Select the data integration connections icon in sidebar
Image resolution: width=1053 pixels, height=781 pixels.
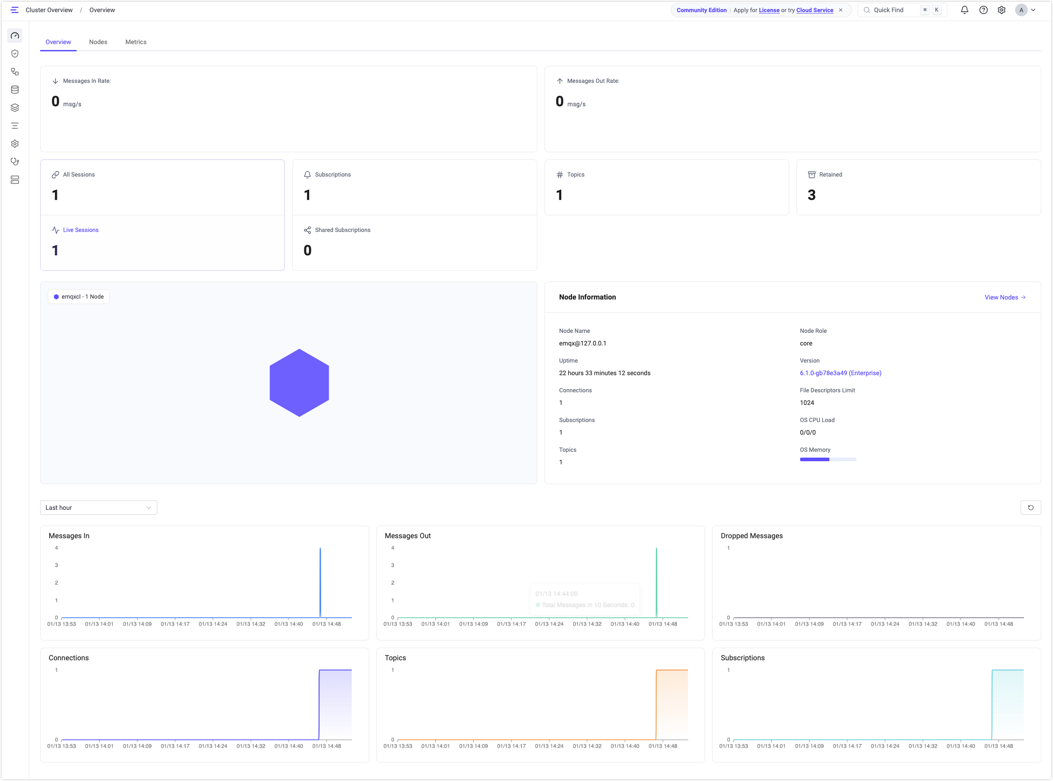tap(15, 71)
